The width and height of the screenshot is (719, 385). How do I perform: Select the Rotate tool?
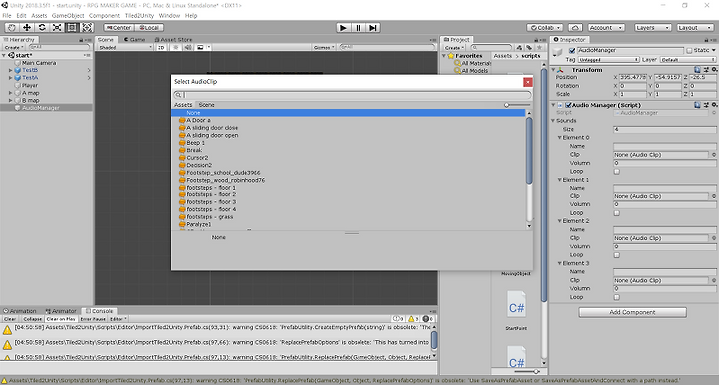(42, 28)
